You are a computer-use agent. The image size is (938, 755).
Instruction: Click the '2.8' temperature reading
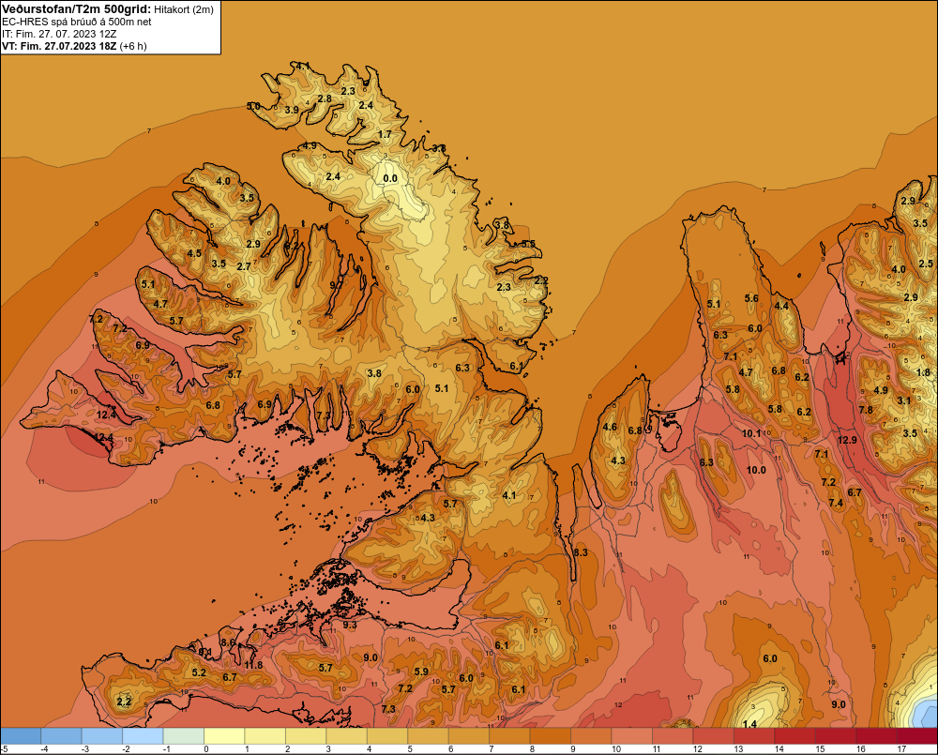(x=325, y=98)
